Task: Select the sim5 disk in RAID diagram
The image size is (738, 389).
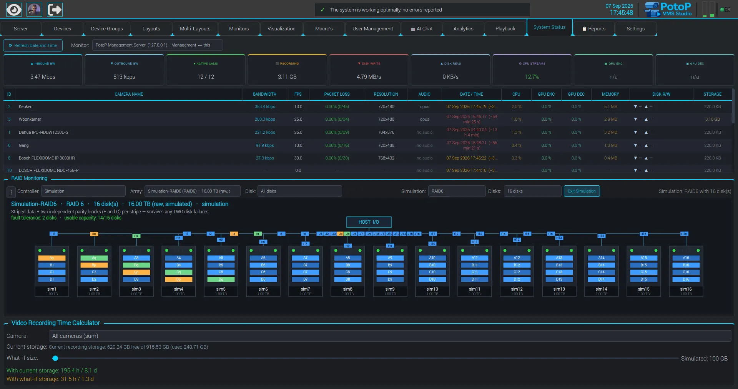Action: 221,271
